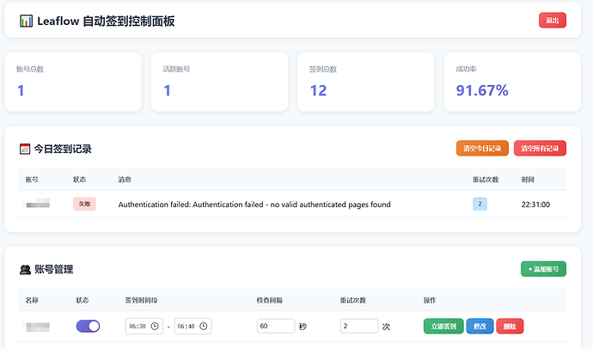Screen dimensions: 593x349
Task: Click the 签到总数 value 12
Action: point(318,91)
